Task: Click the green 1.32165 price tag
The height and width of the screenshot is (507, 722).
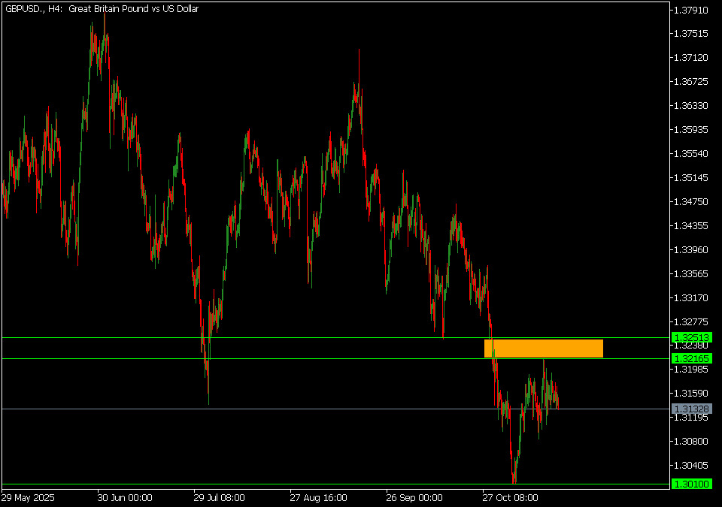Action: [692, 359]
